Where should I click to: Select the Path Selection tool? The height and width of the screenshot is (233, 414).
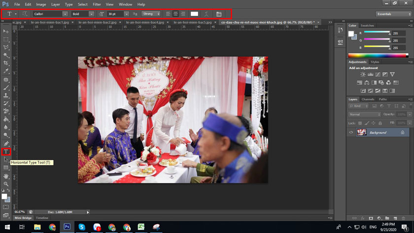[6, 159]
